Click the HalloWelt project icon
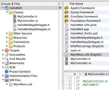The width and height of the screenshot is (109, 90). [7, 8]
